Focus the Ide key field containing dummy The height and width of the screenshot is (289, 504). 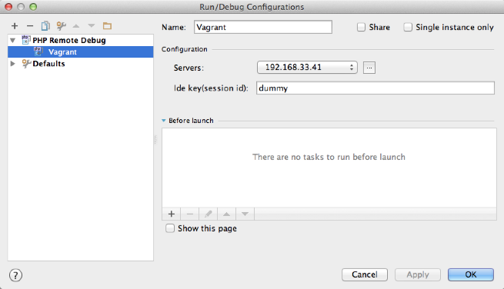pos(375,88)
